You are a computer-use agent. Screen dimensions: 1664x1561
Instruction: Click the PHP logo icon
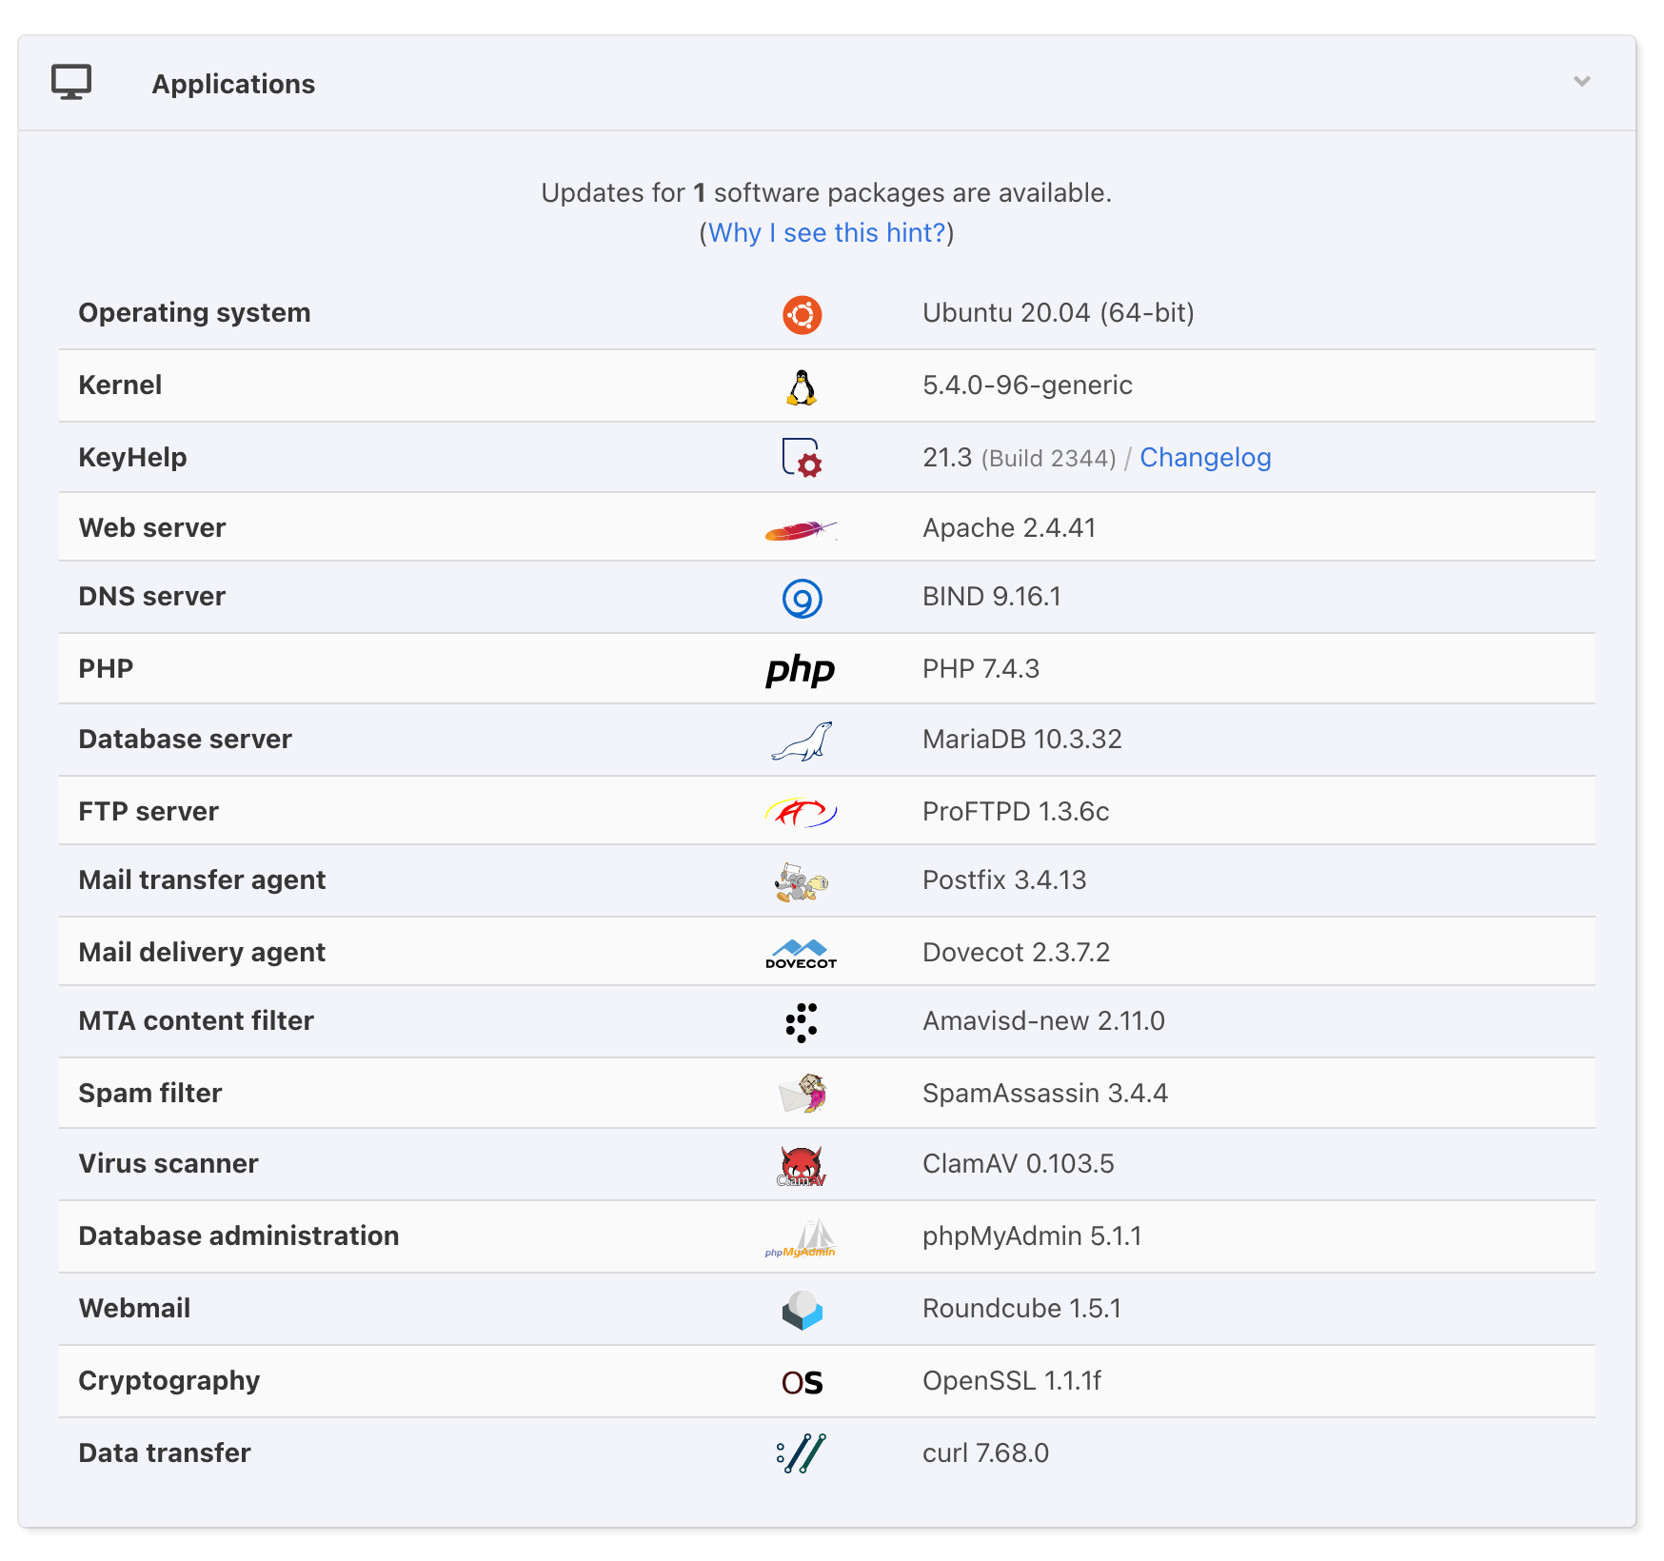[x=800, y=670]
